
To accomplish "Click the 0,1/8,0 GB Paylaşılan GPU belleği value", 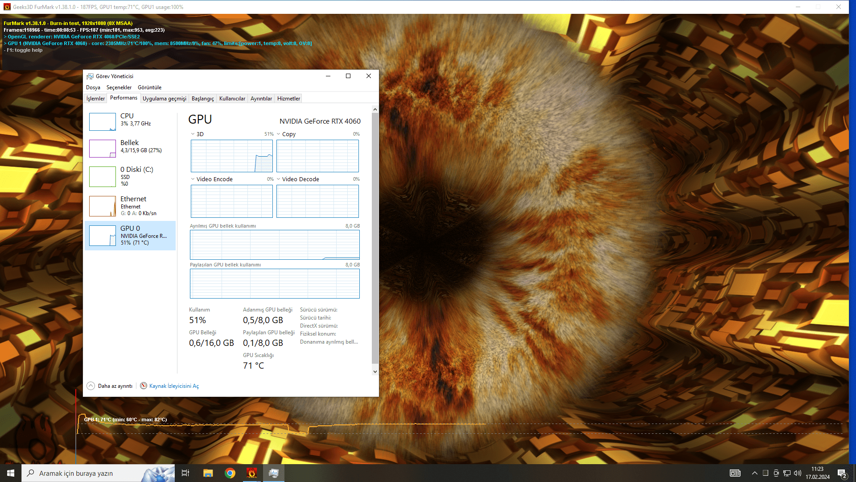I will (263, 343).
